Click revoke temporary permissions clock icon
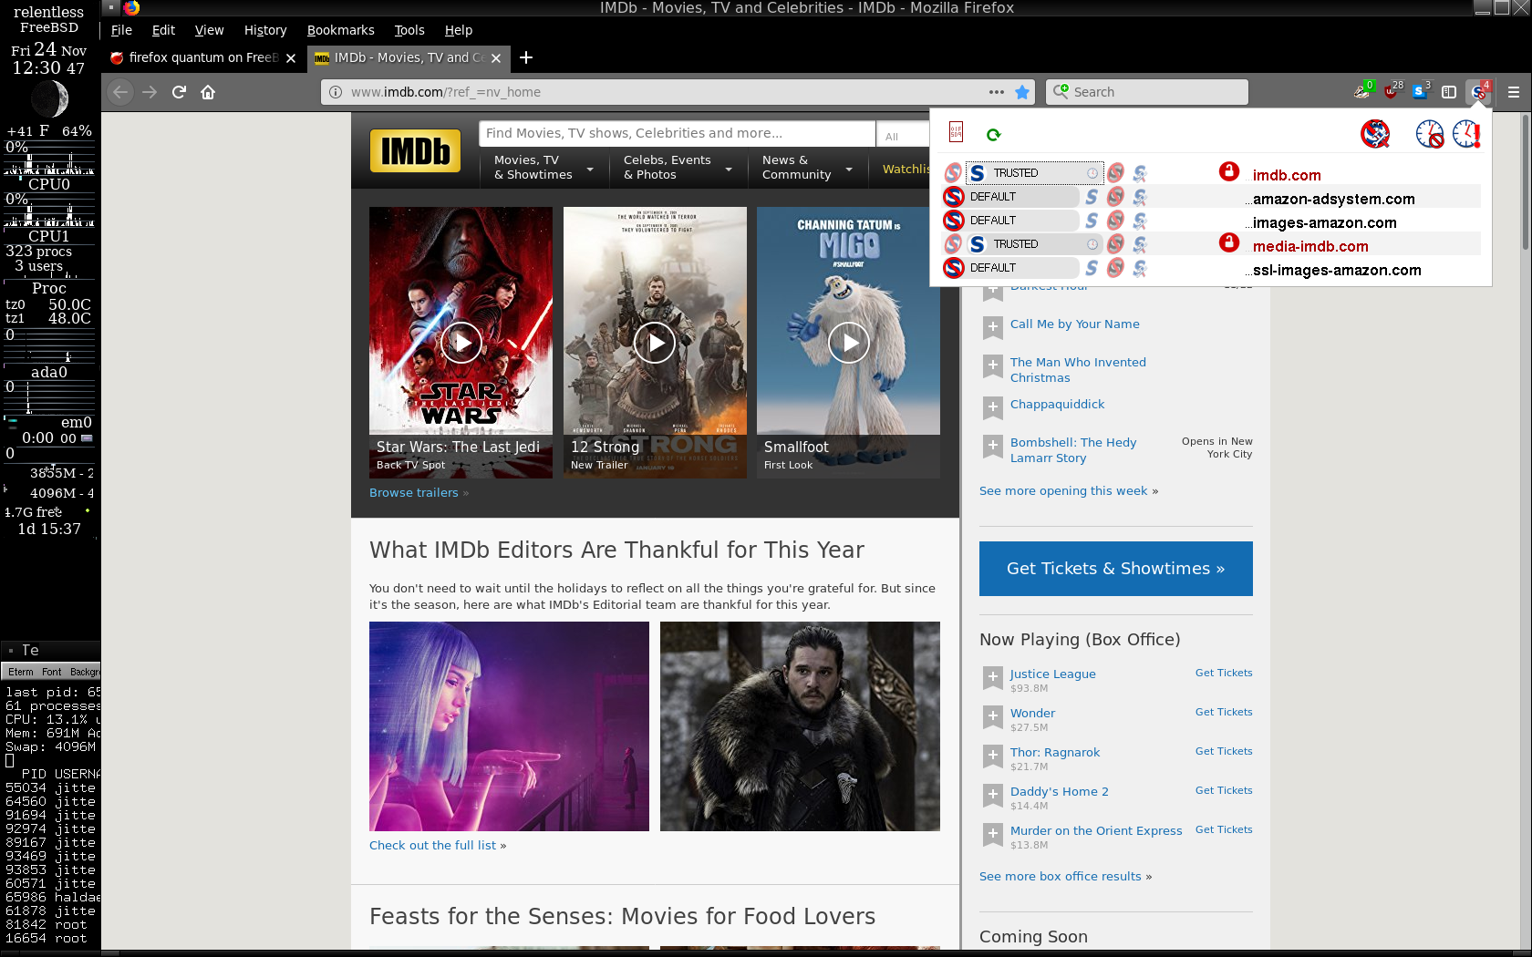Image resolution: width=1532 pixels, height=957 pixels. (x=1429, y=134)
